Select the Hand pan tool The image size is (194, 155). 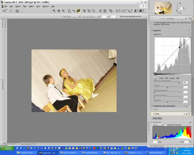tap(59, 11)
